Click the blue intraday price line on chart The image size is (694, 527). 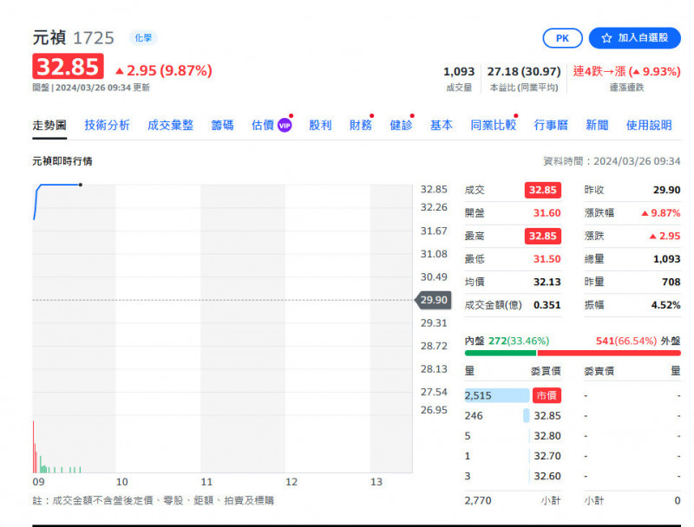click(56, 185)
